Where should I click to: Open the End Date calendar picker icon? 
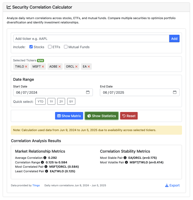(175, 92)
